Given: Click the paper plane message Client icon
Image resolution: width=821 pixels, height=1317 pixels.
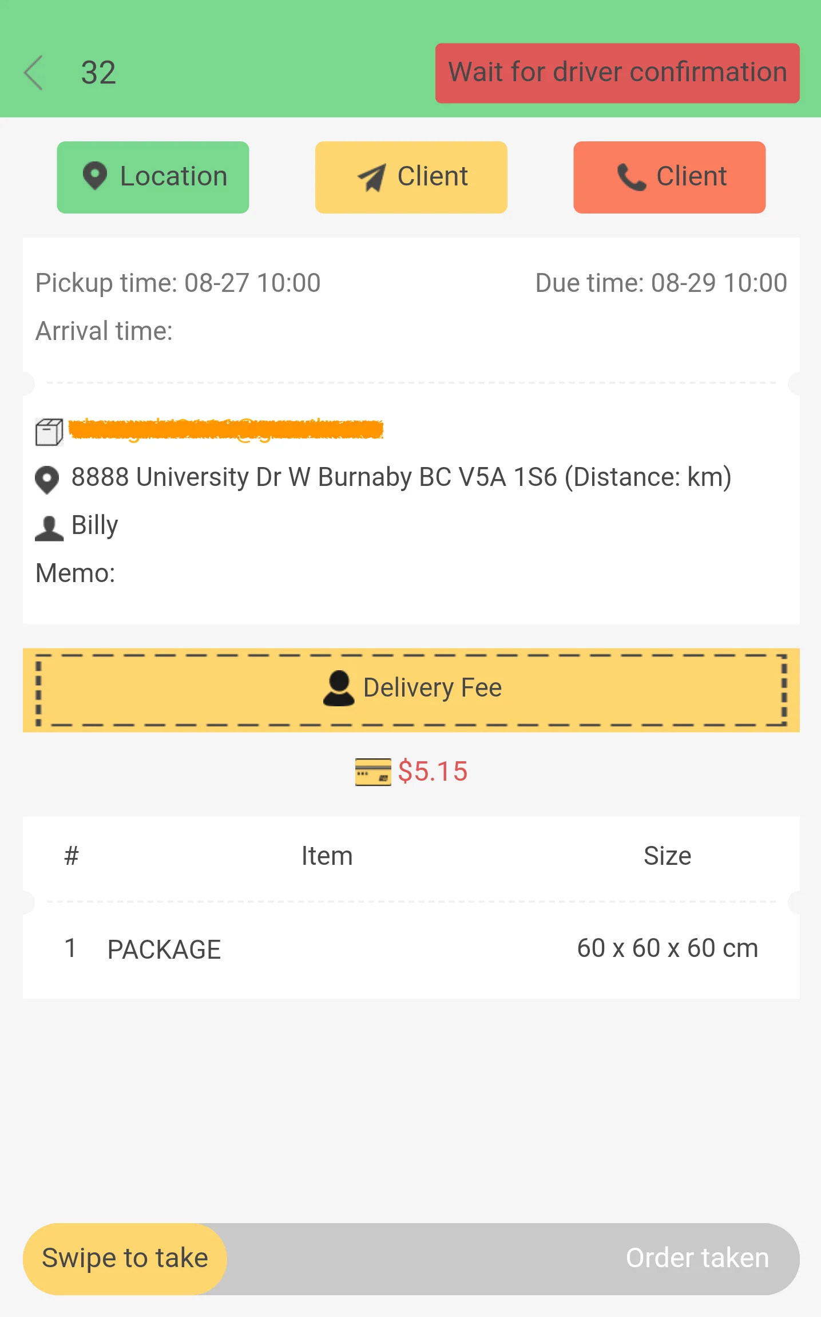Looking at the screenshot, I should click(x=372, y=177).
